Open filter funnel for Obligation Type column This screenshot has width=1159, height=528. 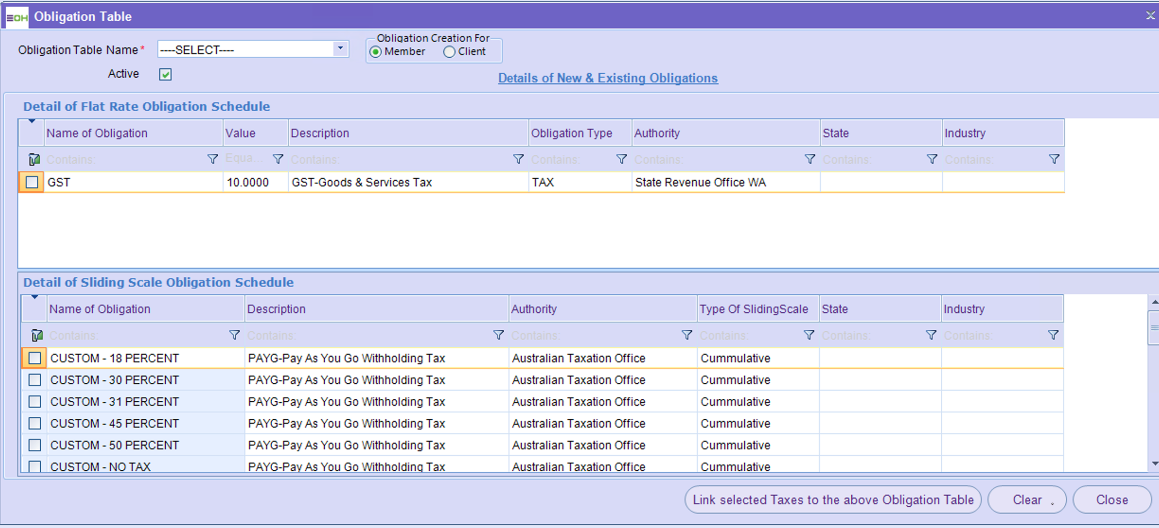(x=622, y=159)
